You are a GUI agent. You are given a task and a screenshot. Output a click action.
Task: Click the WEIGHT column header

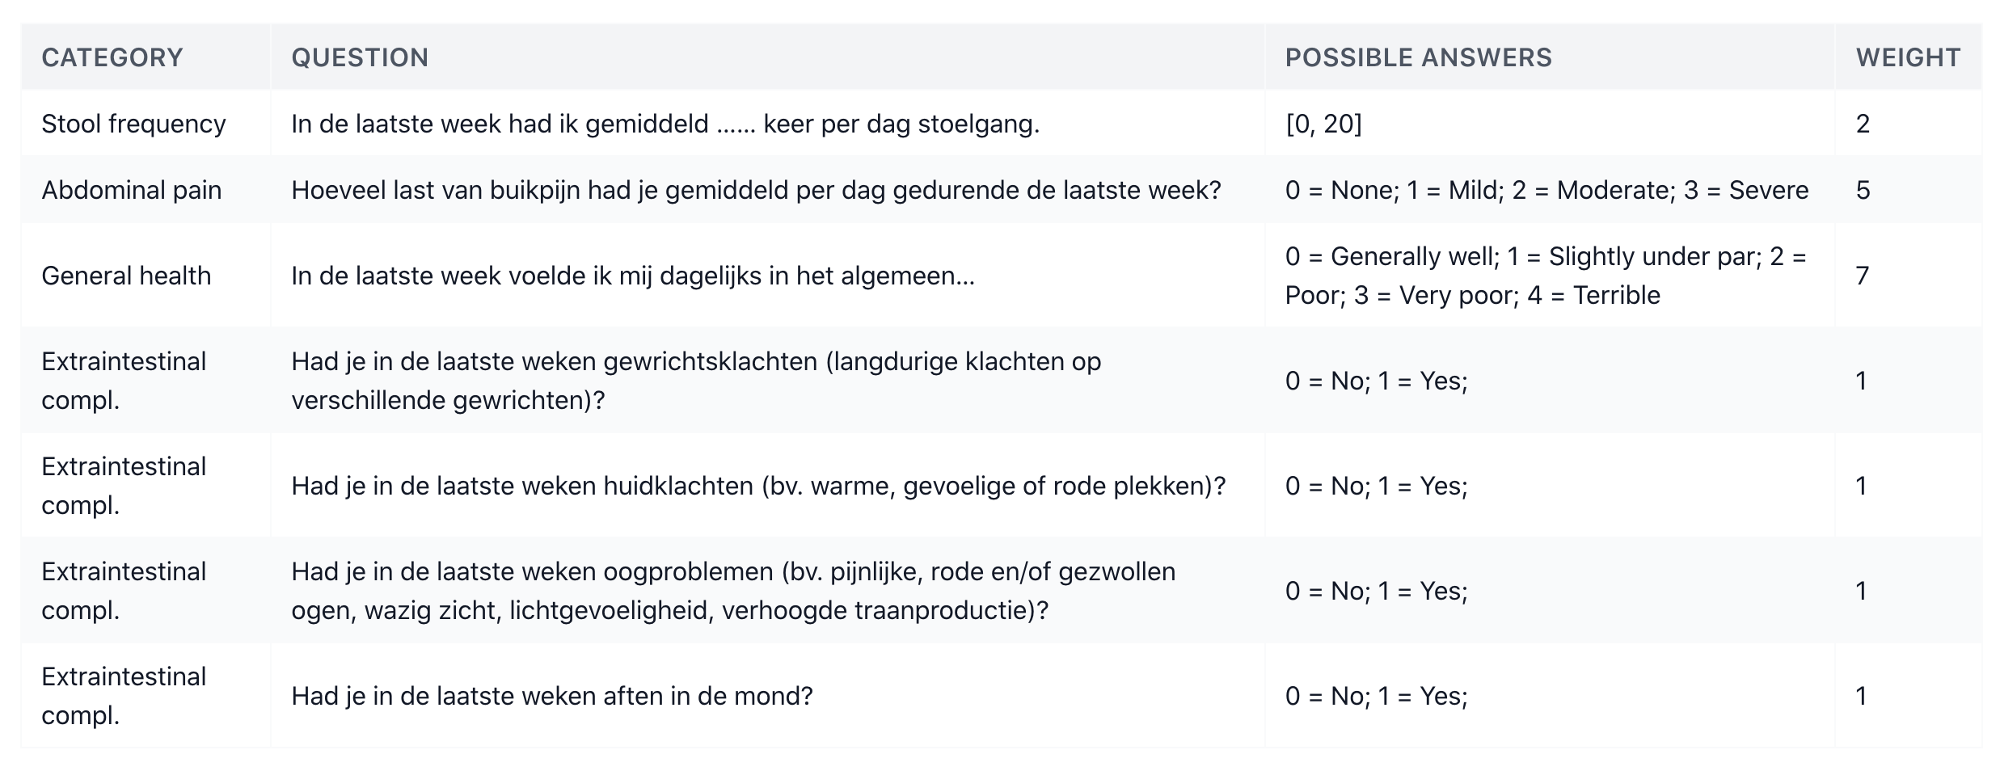tap(1907, 57)
